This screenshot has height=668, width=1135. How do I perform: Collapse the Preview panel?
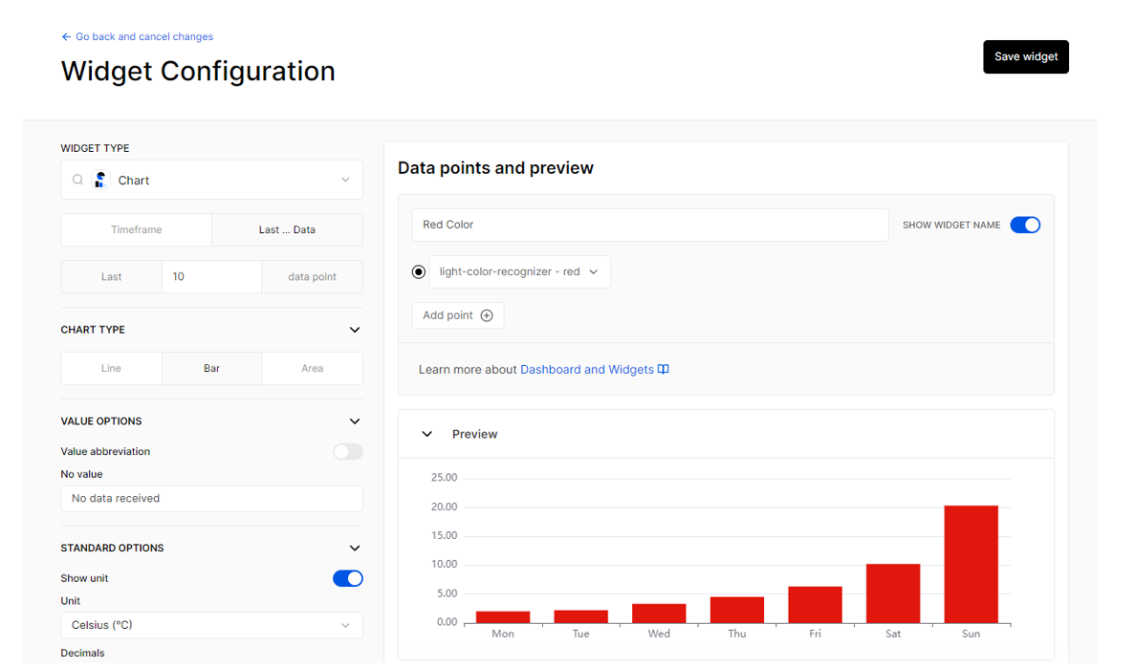(x=427, y=434)
